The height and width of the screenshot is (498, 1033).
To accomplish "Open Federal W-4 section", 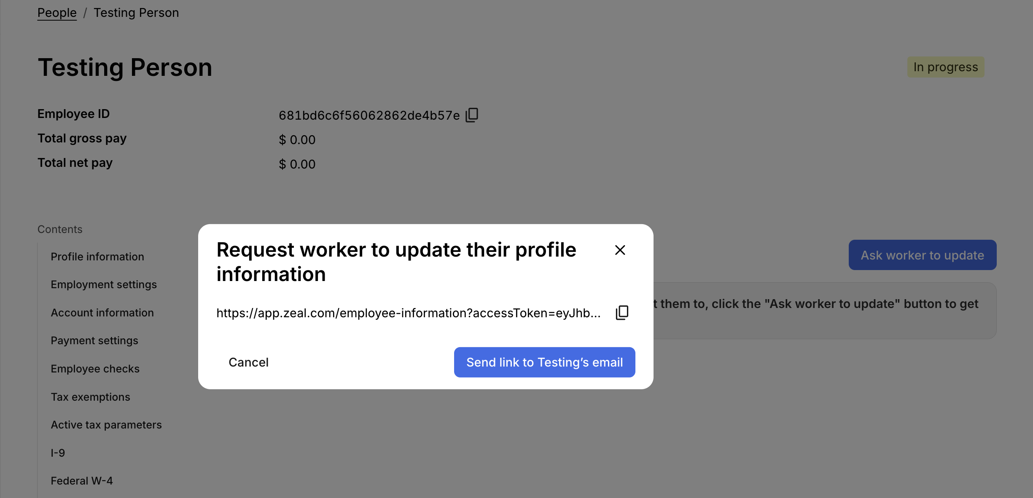I will (82, 481).
